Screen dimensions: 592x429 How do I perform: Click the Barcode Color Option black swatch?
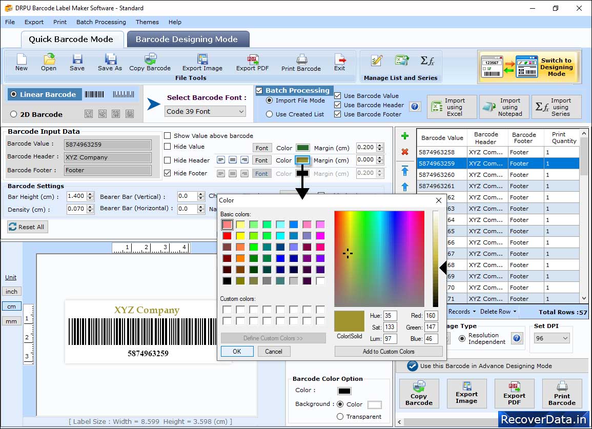pos(344,391)
